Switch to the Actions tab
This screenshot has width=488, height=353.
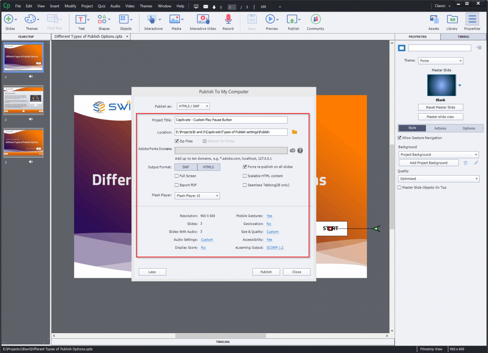(440, 128)
